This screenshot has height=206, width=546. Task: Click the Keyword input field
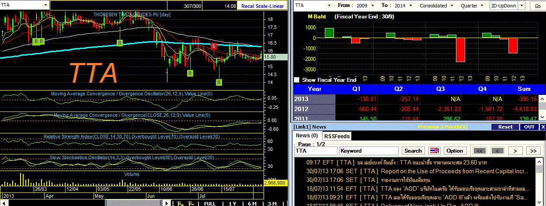click(x=369, y=150)
